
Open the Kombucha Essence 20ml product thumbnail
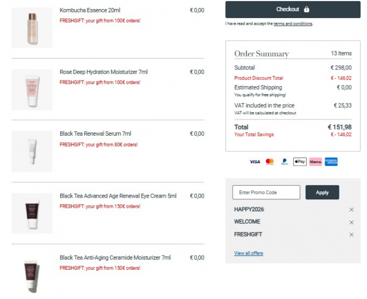click(32, 28)
